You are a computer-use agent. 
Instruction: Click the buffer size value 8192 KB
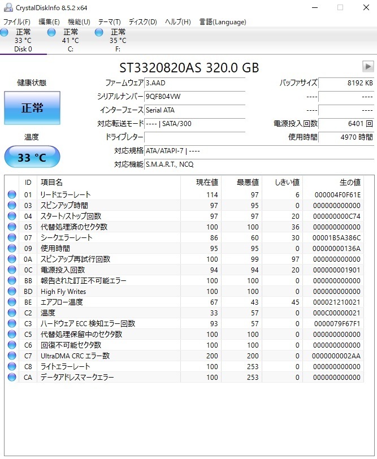[346, 83]
